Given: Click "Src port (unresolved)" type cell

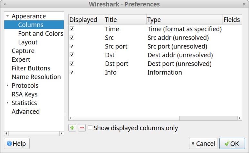Looking at the screenshot, I should (177, 46).
